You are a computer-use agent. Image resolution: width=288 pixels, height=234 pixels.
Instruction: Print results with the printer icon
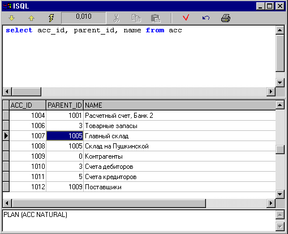[226, 18]
